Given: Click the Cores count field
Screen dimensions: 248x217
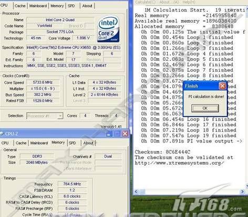Looking at the screenshot, I should pyautogui.click(x=85, y=116).
